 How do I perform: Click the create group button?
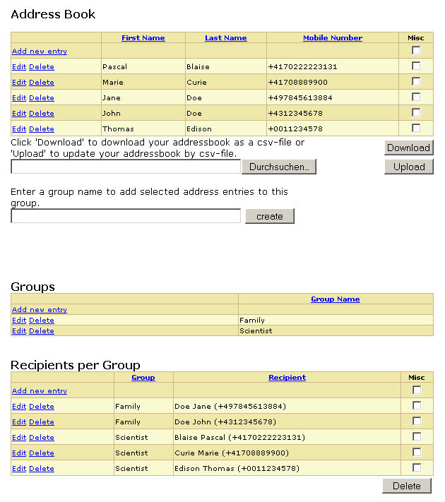point(269,217)
